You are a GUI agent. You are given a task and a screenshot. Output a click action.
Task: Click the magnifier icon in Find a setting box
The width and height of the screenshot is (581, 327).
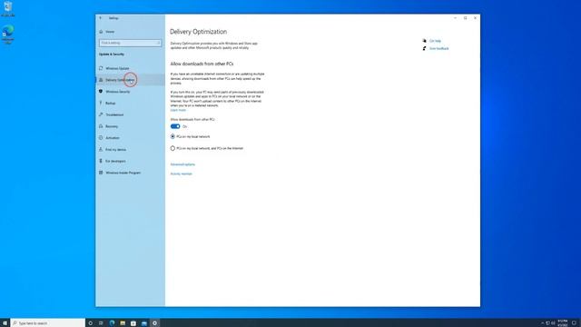pos(158,43)
